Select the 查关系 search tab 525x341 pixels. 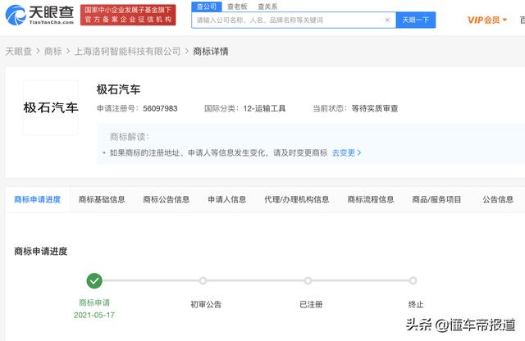267,6
